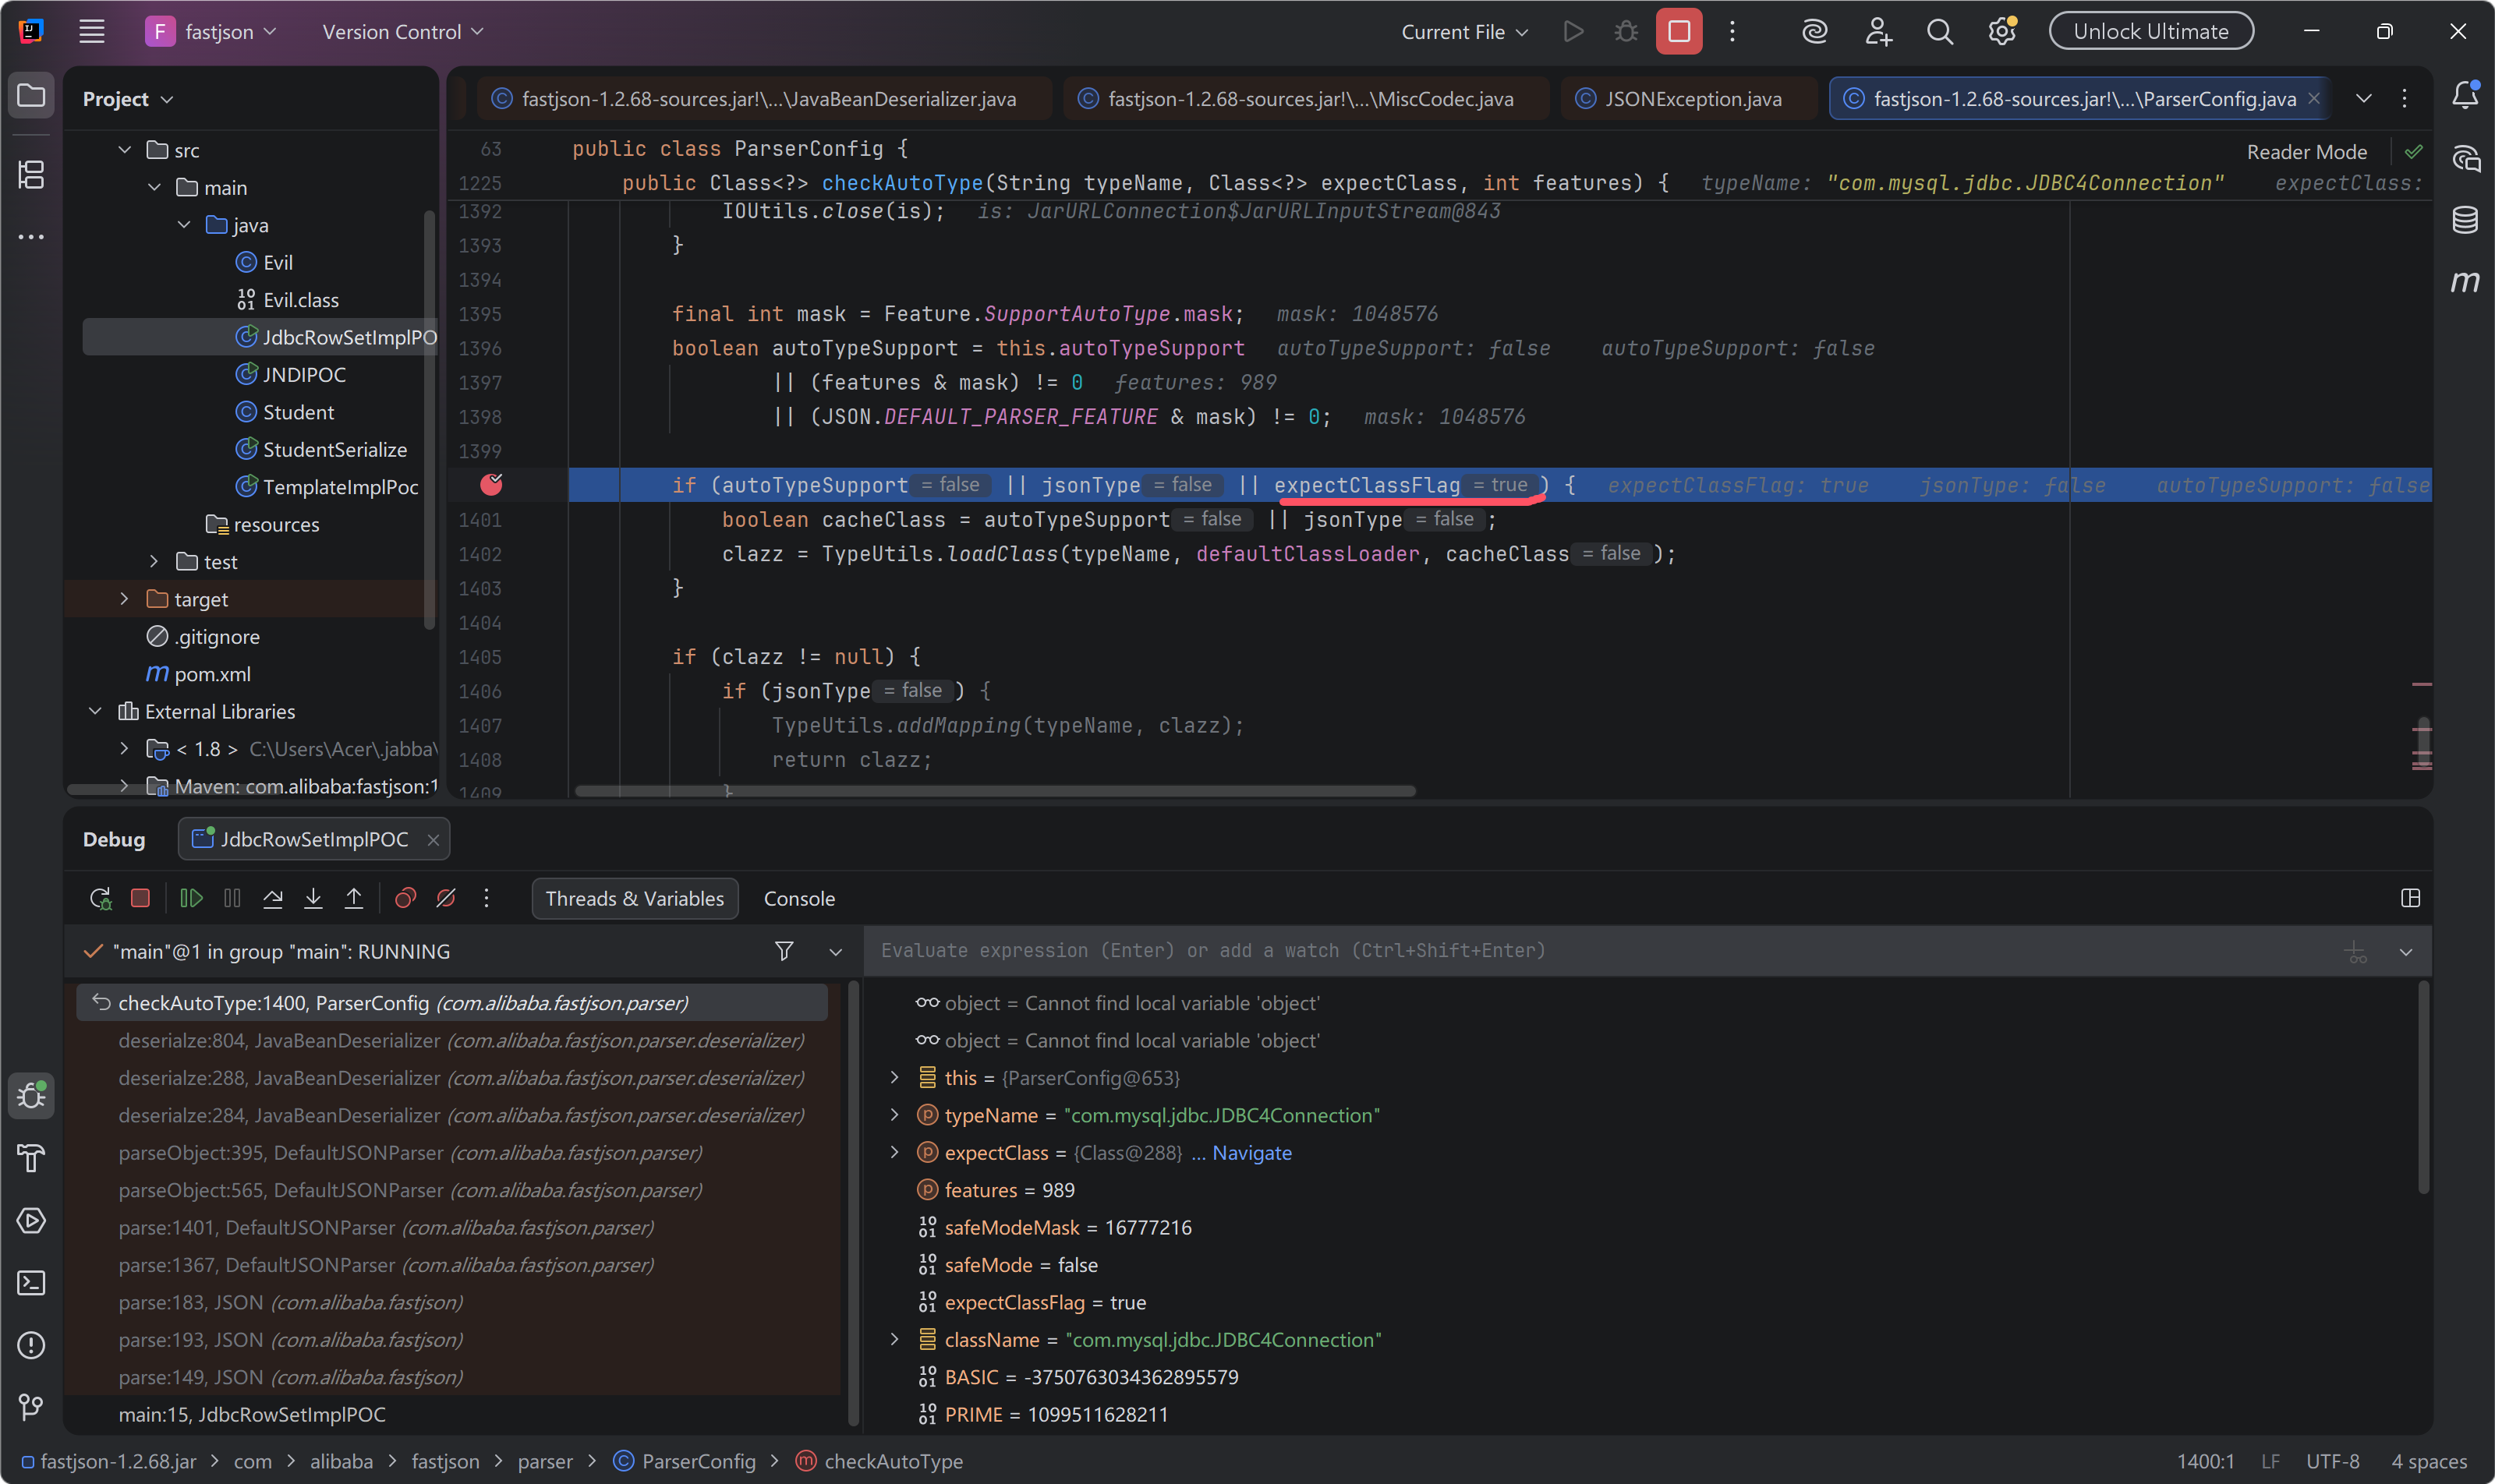Pause program in debugger
Image resolution: width=2495 pixels, height=1484 pixels.
[x=232, y=898]
